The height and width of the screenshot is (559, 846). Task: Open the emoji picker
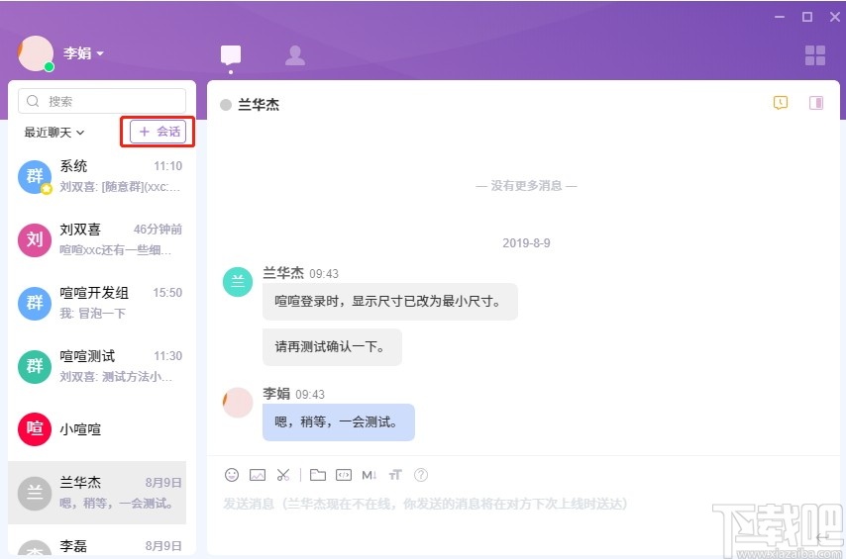click(x=232, y=475)
